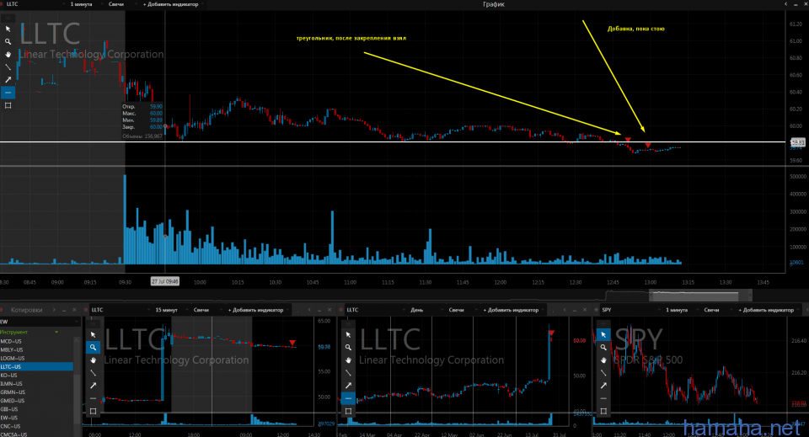This screenshot has height=437, width=809.
Task: Select hand tool in the daily LLTC chart
Action: 348,360
